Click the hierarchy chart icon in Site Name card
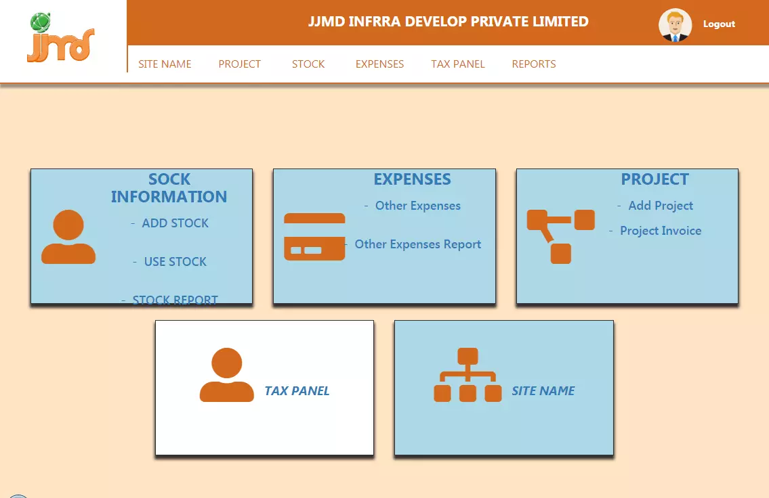The width and height of the screenshot is (769, 498). pos(467,375)
